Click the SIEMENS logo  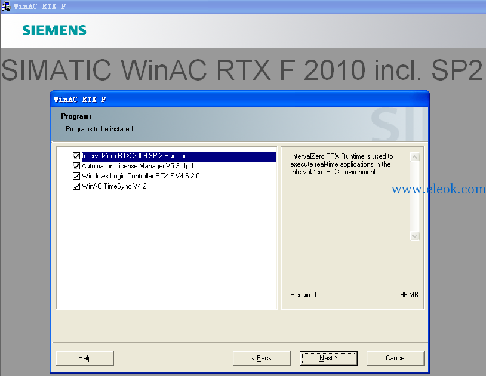54,30
